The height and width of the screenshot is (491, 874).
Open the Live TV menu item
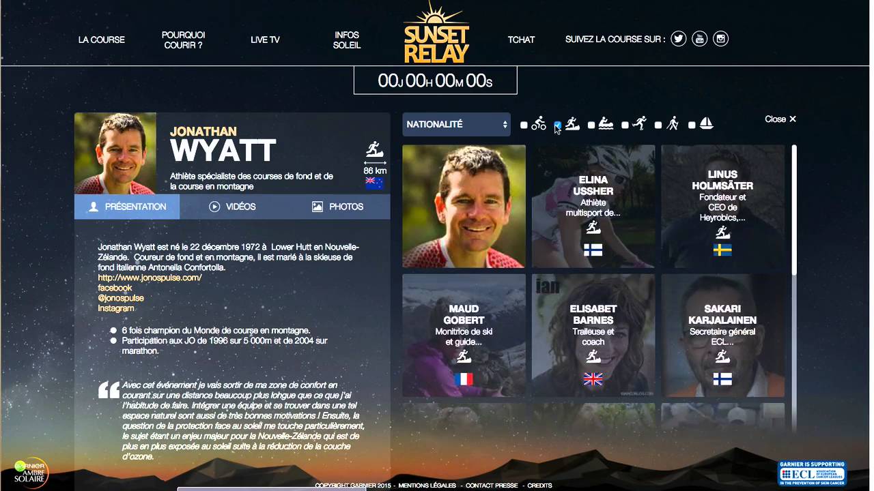coord(265,40)
